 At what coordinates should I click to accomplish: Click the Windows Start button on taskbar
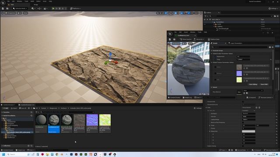tap(3, 154)
